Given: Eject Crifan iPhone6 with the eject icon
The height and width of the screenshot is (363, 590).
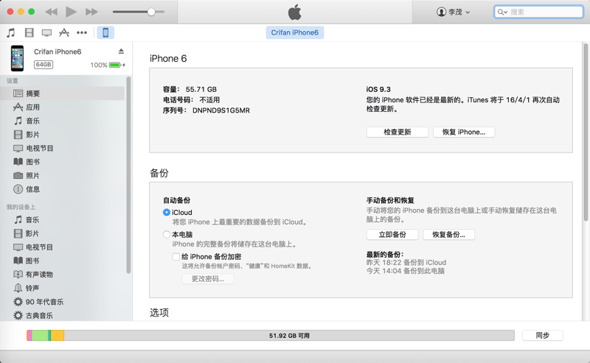Looking at the screenshot, I should [x=121, y=51].
